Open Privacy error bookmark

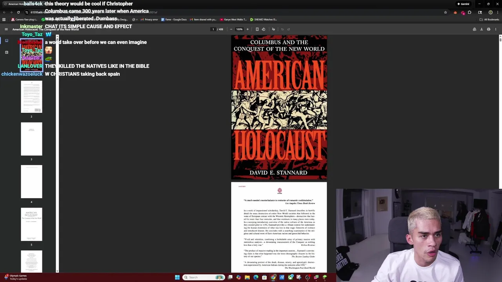[x=149, y=20]
